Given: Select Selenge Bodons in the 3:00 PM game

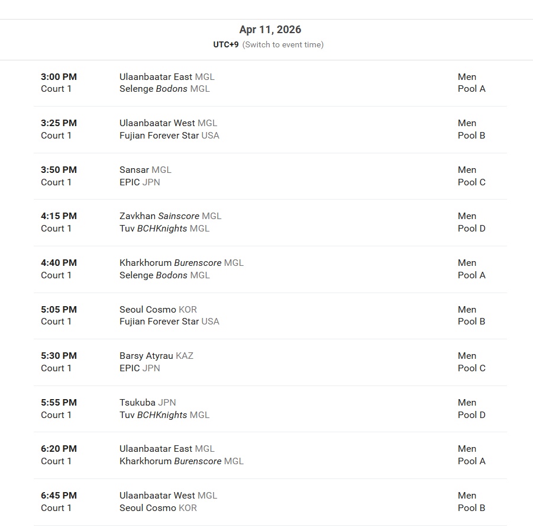Looking at the screenshot, I should pos(164,89).
